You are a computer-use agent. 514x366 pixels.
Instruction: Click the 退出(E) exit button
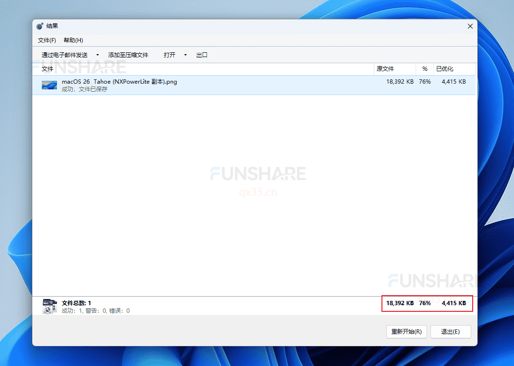(450, 331)
